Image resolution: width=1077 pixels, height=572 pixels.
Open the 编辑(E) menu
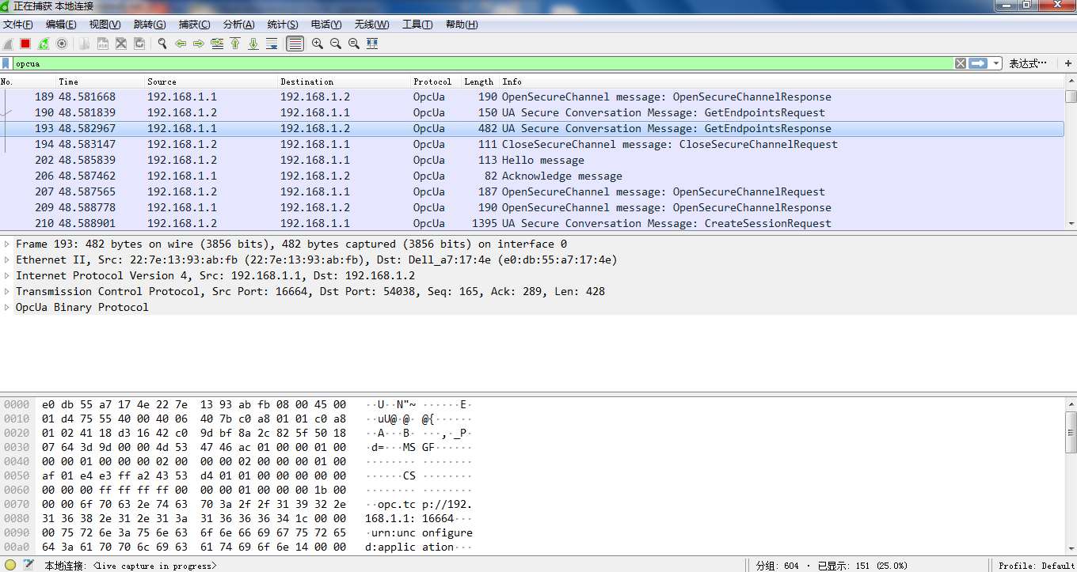pos(61,25)
